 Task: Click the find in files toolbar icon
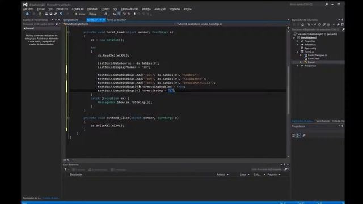point(106,14)
